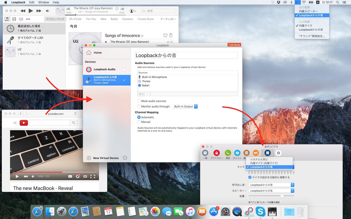Skip to the previous track in iTunes
This screenshot has width=351, height=219.
coord(23,11)
